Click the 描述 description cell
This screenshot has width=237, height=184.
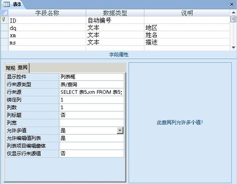(x=187, y=42)
